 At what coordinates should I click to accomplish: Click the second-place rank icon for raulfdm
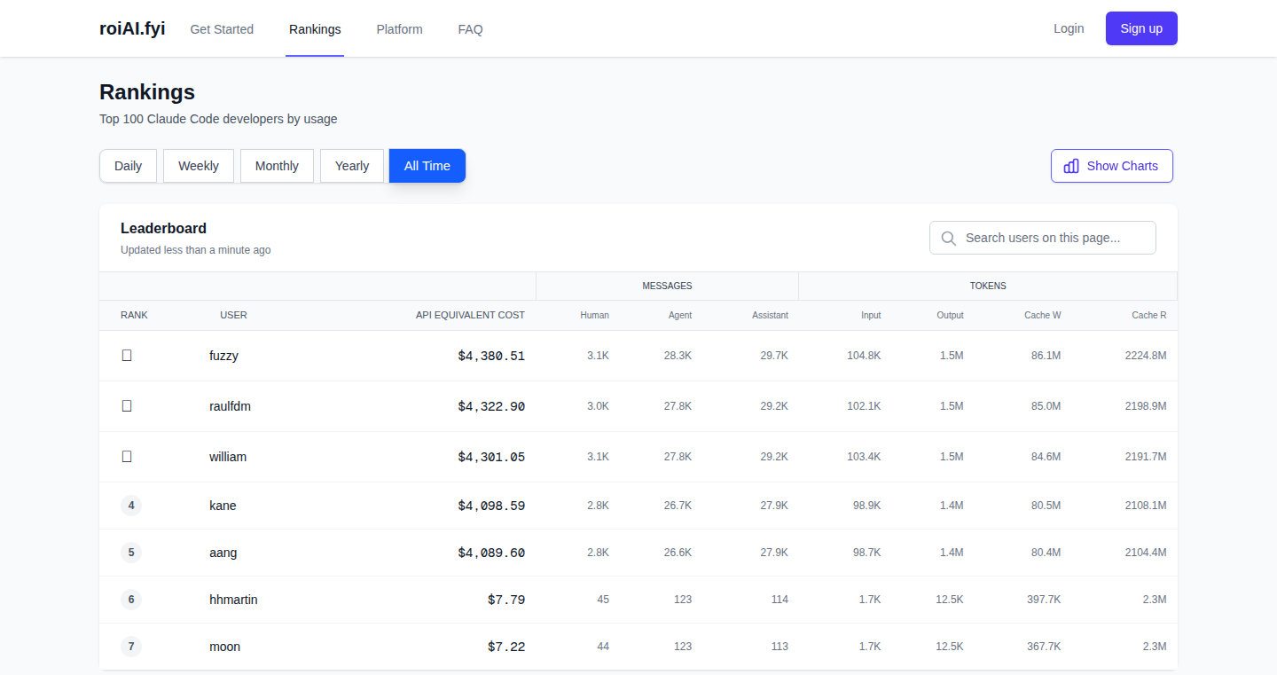click(x=127, y=405)
